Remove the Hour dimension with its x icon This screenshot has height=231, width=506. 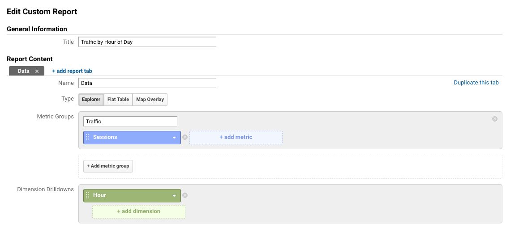pyautogui.click(x=185, y=195)
